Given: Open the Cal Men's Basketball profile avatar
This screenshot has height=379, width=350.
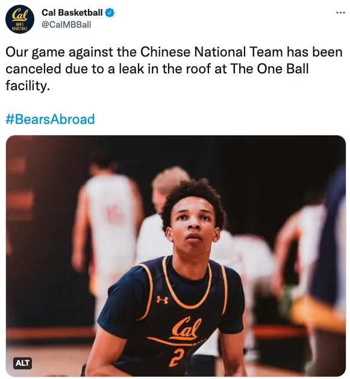Looking at the screenshot, I should pos(20,19).
